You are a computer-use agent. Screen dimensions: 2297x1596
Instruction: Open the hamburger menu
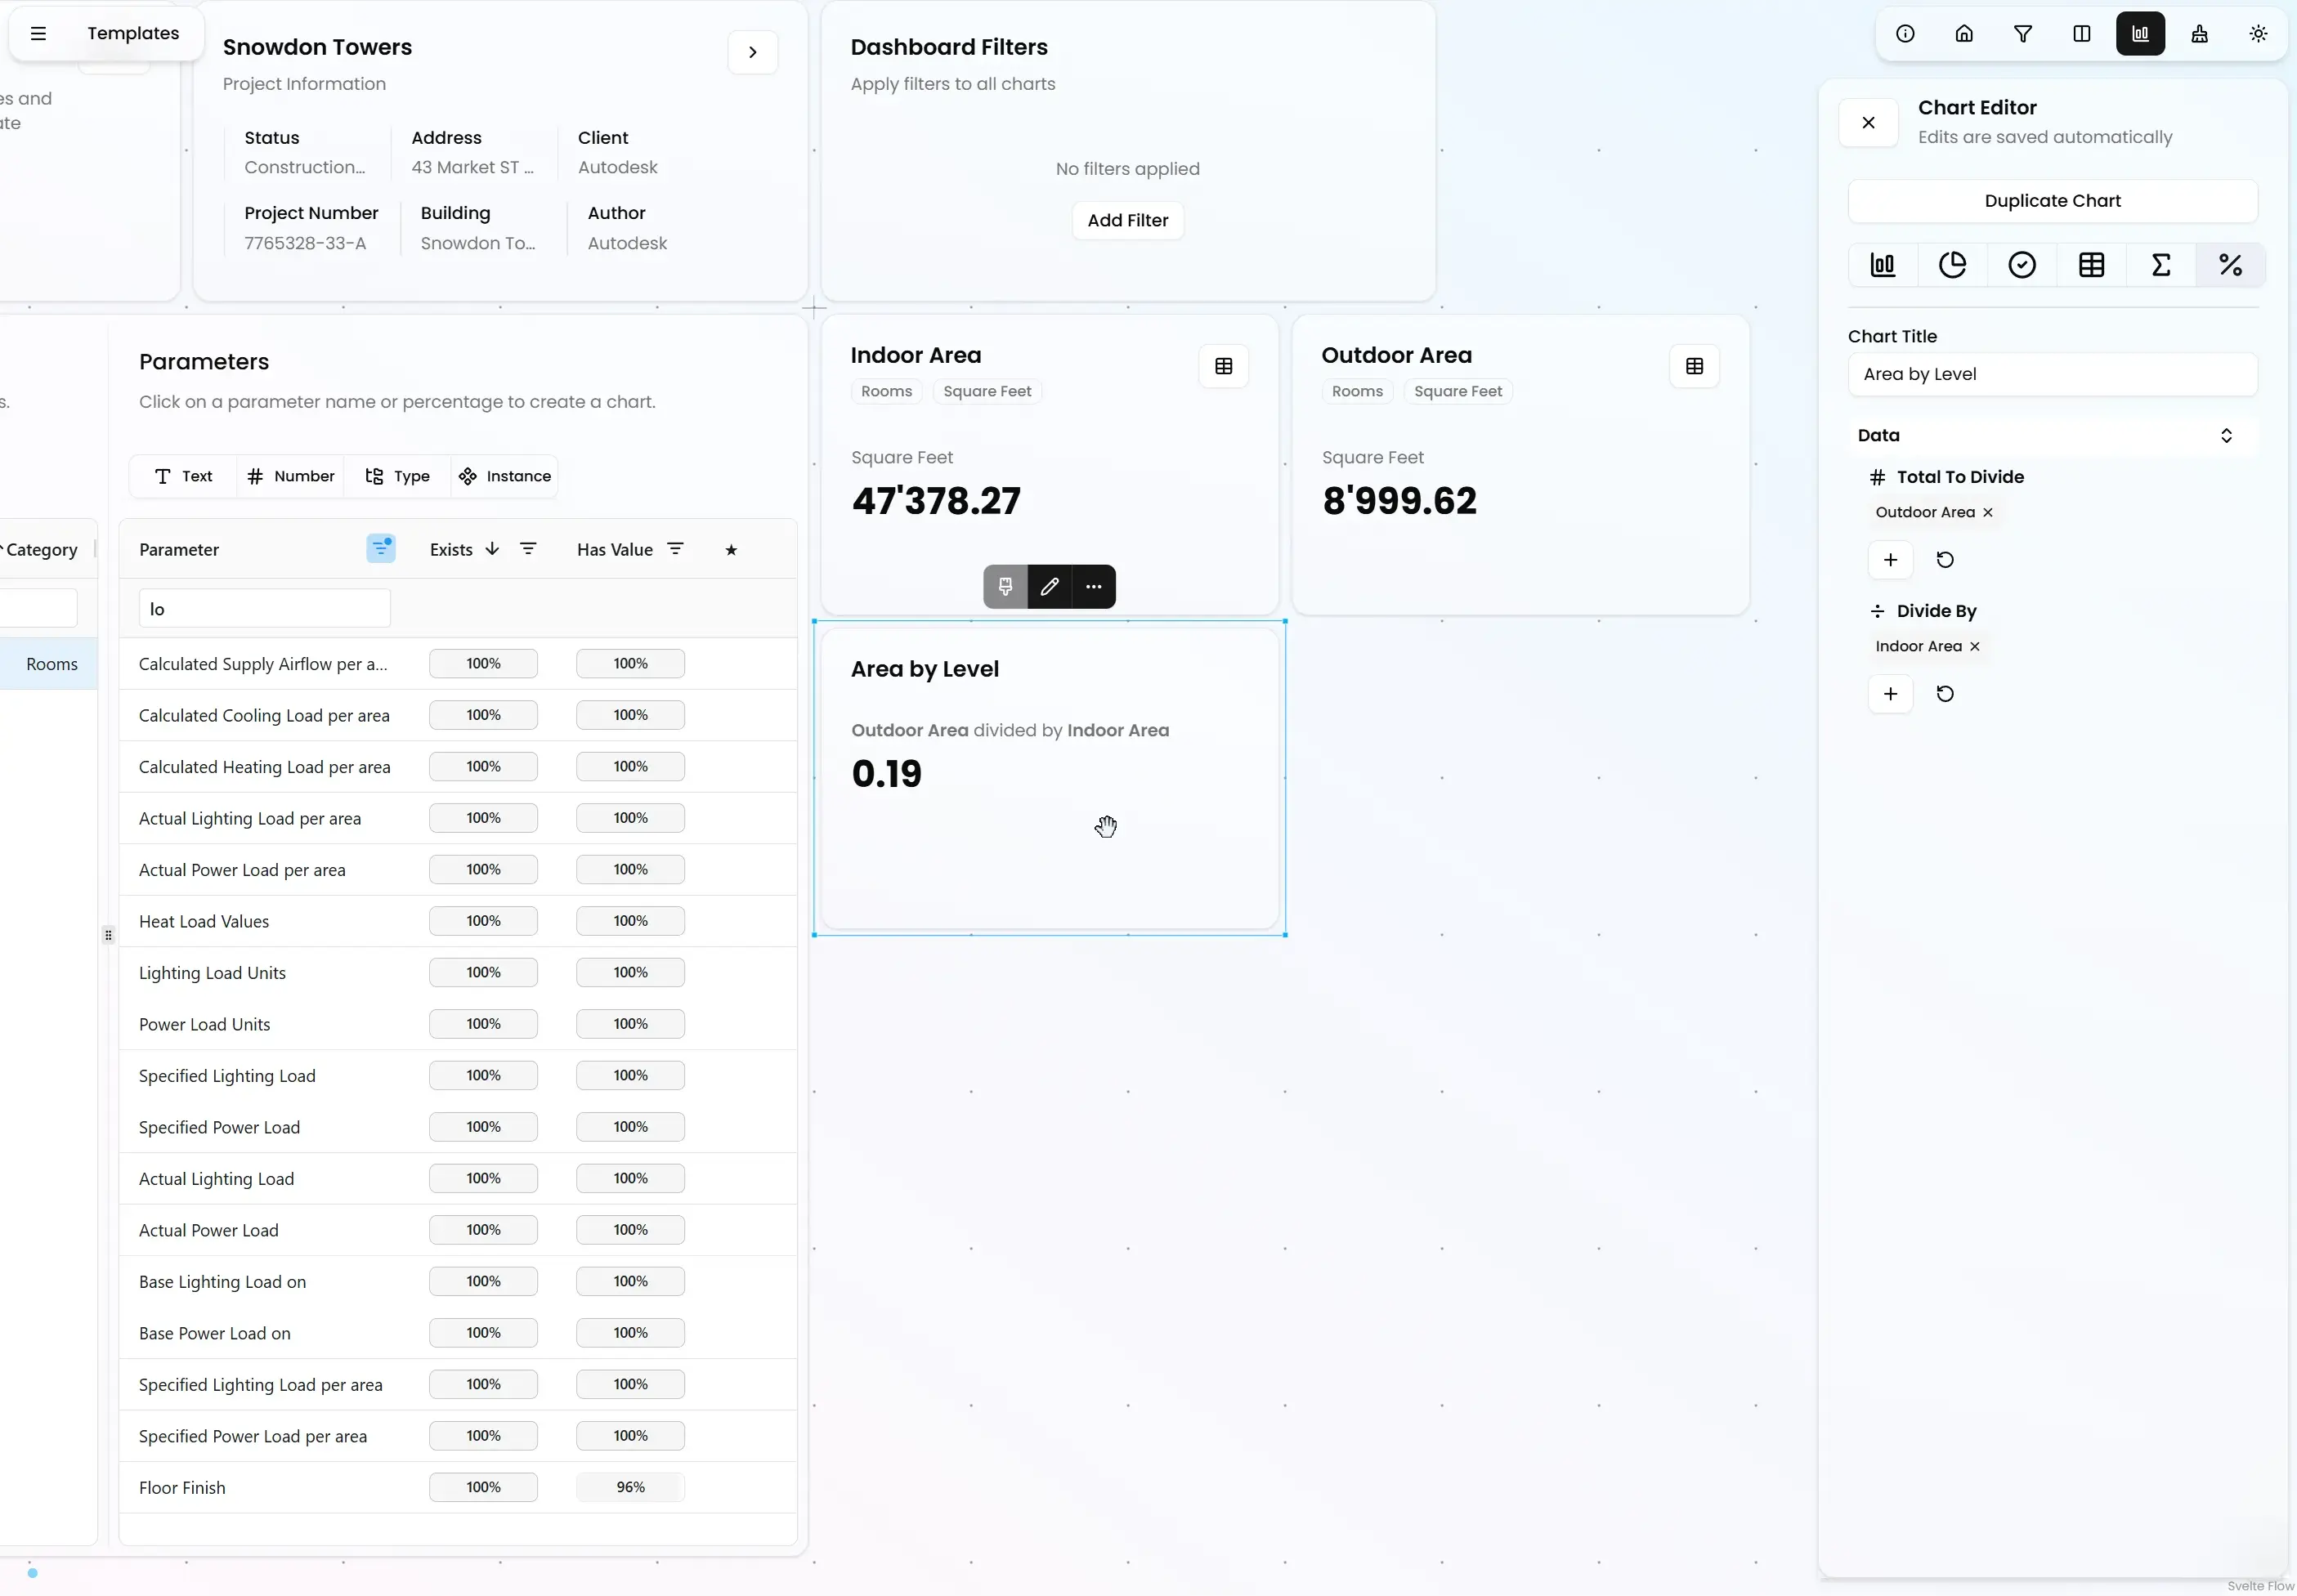38,33
